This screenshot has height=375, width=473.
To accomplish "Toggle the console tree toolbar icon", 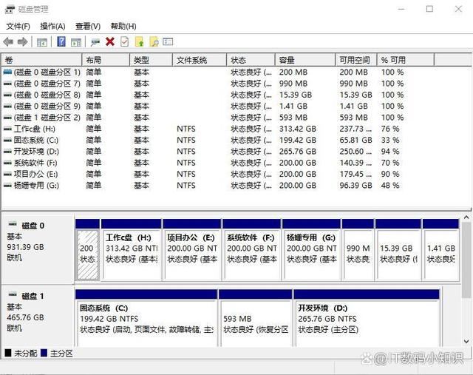I will click(x=41, y=42).
